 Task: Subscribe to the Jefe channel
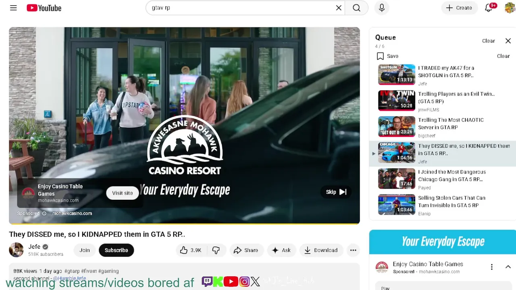116,250
